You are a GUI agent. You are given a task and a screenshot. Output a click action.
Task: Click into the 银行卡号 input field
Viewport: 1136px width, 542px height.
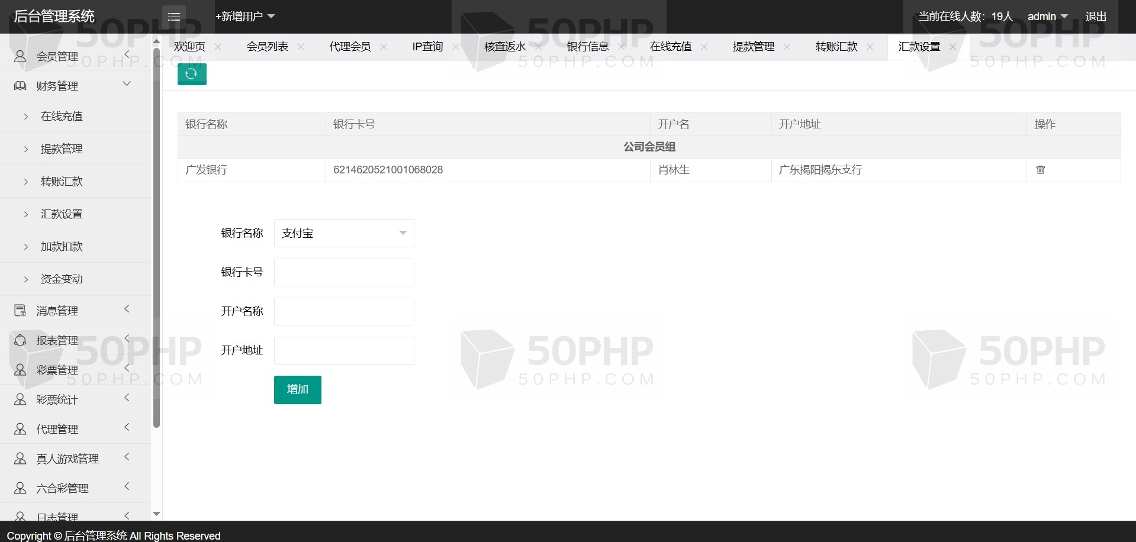point(343,272)
